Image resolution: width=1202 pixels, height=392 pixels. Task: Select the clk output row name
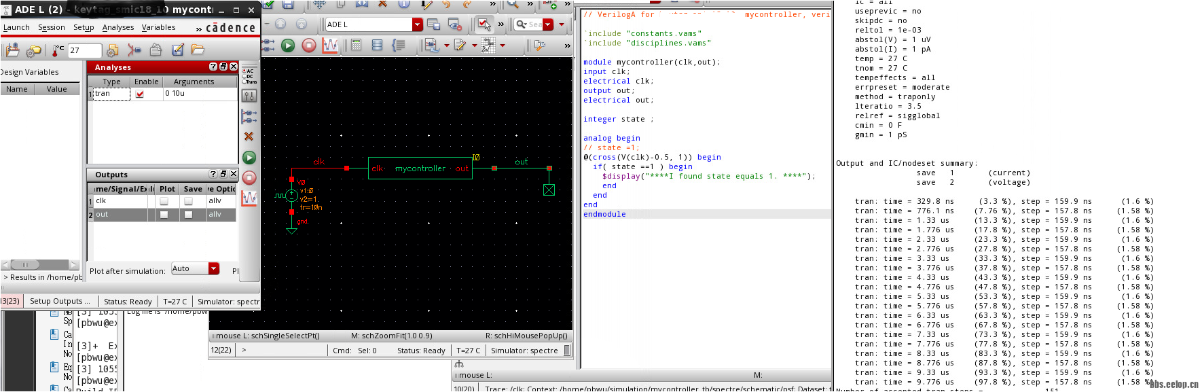click(120, 201)
